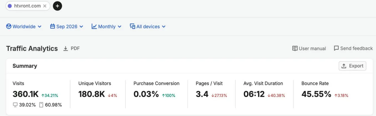This screenshot has height=116, width=376.
Task: Click the book icon beside User manual
Action: coord(295,48)
